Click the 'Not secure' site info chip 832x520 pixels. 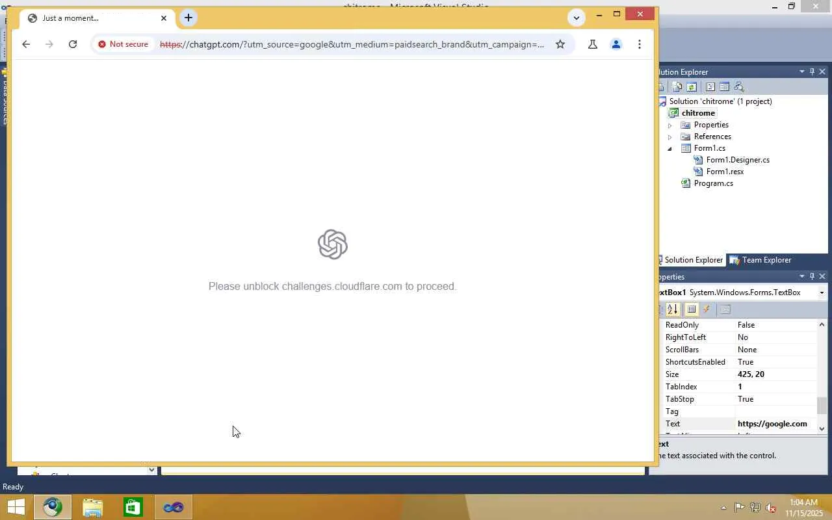(123, 44)
